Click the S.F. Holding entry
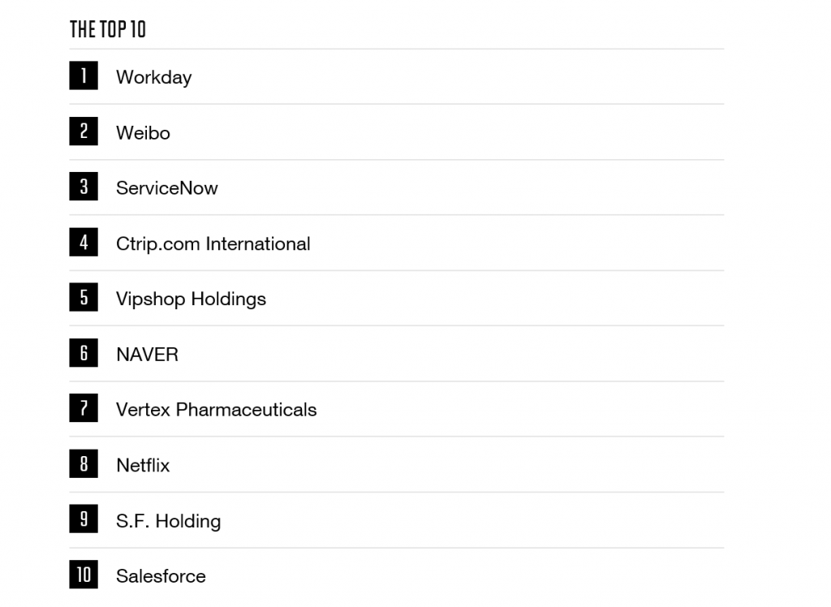Image resolution: width=831 pixels, height=607 pixels. point(168,521)
